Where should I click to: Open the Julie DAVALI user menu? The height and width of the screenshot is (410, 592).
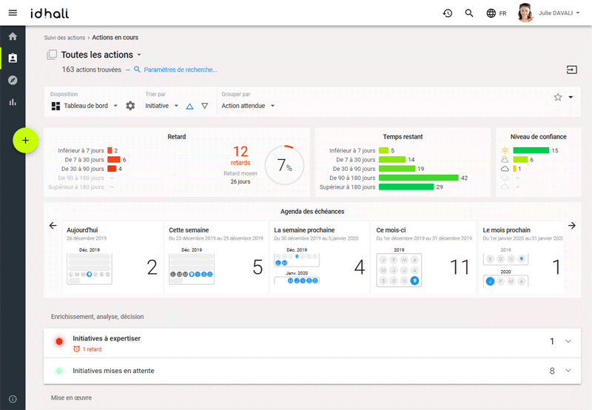559,13
